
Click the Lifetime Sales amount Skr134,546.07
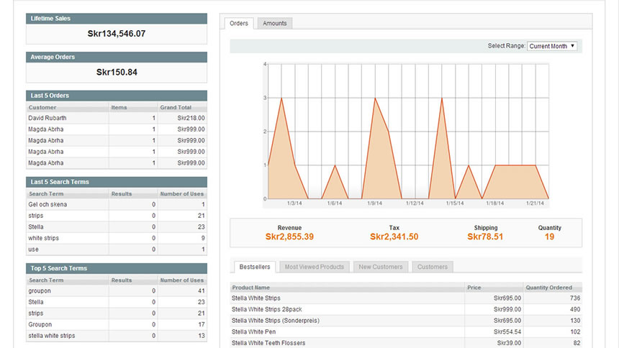[117, 34]
